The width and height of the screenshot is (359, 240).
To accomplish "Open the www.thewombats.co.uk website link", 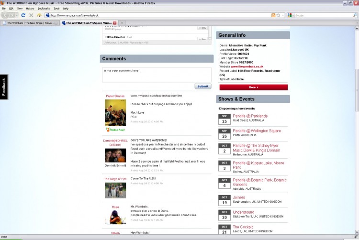I will pyautogui.click(x=247, y=66).
